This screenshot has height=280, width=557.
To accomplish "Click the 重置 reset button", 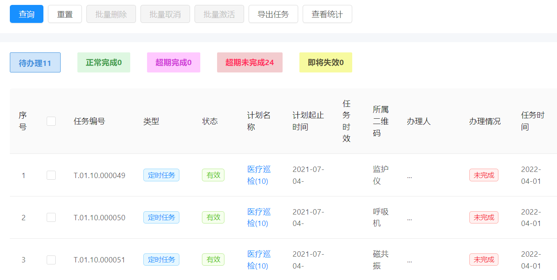I will (65, 14).
